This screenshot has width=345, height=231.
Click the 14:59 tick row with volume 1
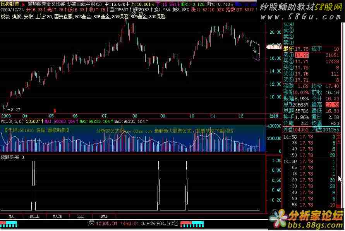(310, 162)
